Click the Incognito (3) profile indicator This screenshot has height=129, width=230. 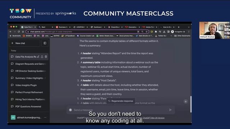(178, 32)
